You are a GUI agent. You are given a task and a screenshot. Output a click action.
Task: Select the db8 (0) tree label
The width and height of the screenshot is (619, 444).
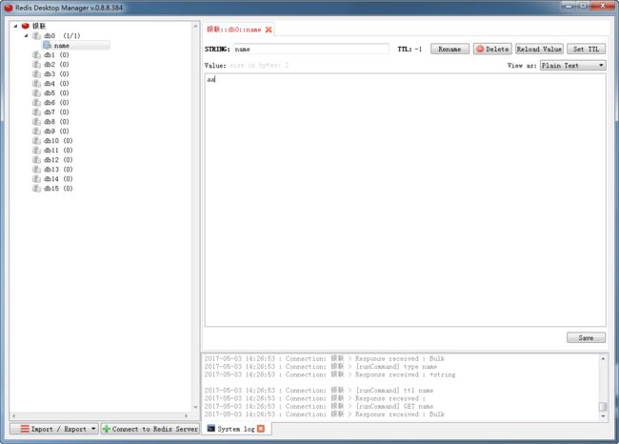[x=56, y=122]
